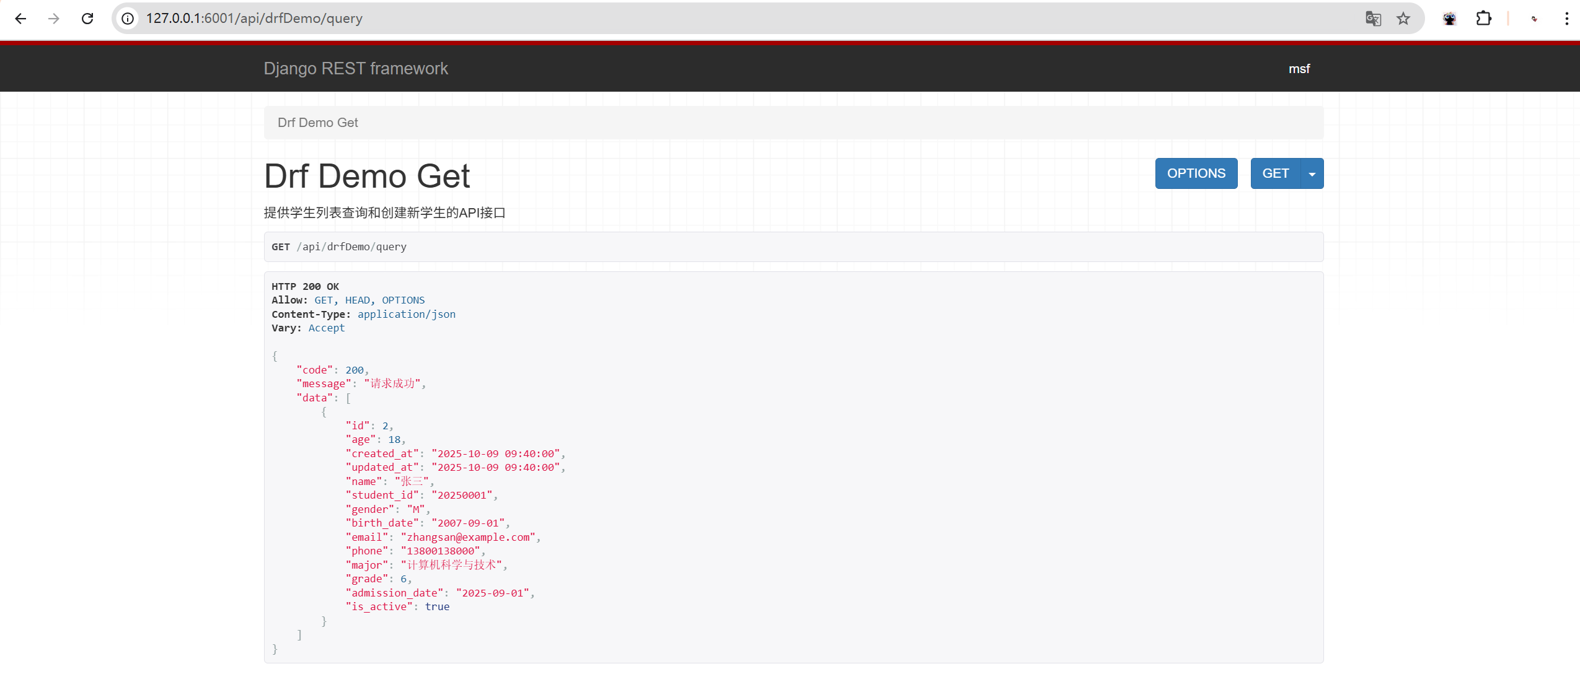Click the application/json content type value
The image size is (1580, 682).
[x=406, y=314]
